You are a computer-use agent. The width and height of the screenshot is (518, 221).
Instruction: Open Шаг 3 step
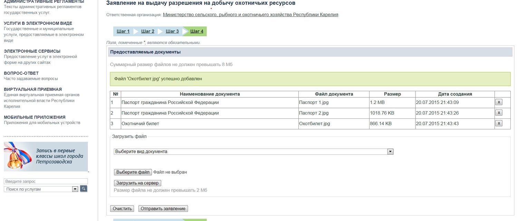tap(172, 31)
